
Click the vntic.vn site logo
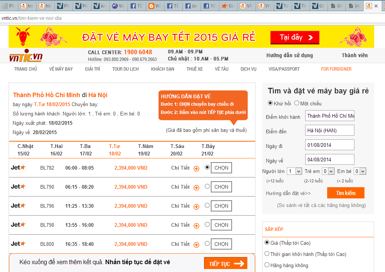(26, 55)
